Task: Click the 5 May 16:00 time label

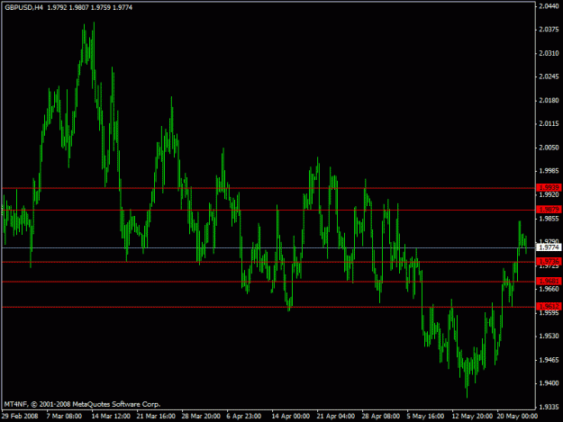Action: [425, 417]
